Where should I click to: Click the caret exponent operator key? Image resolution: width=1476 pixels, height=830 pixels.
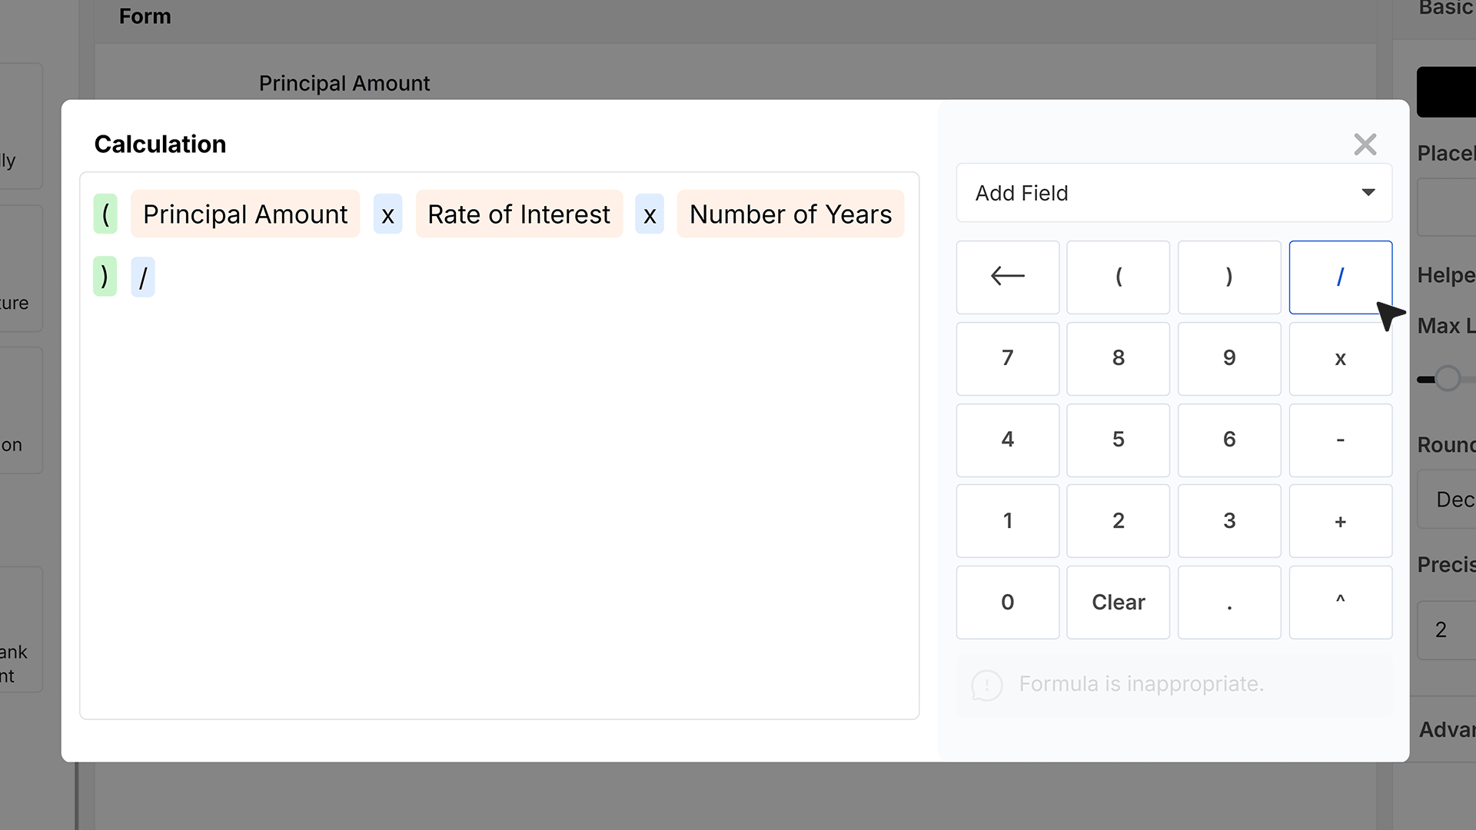(x=1340, y=602)
